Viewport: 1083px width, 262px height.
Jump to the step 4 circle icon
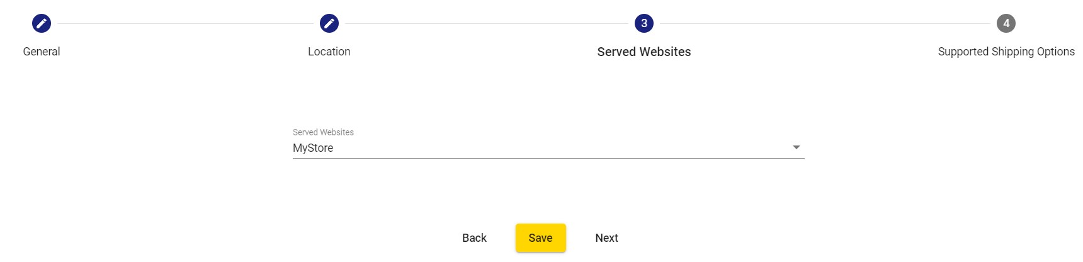pos(1006,23)
